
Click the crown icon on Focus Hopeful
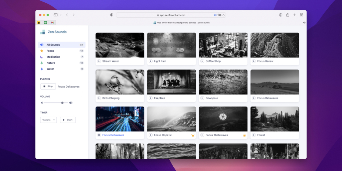193,135
